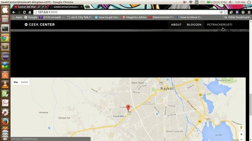Open the How to Move You bookmark
This screenshot has height=141, width=252.
click(x=189, y=17)
